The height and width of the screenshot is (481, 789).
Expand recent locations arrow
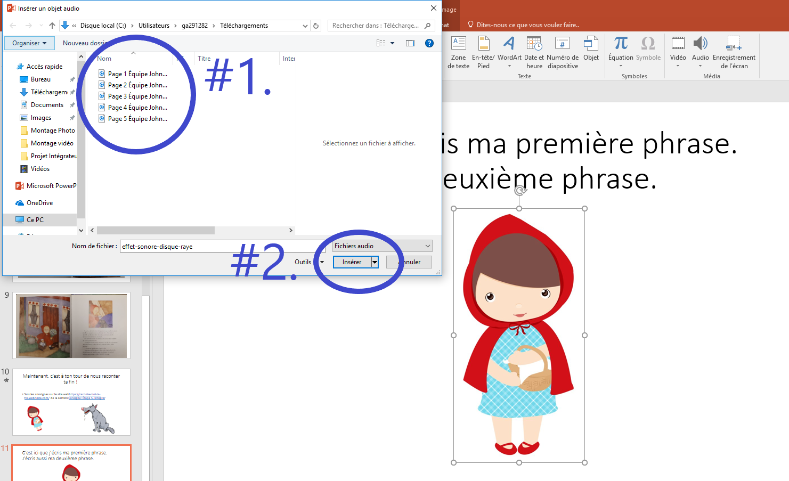(x=41, y=26)
